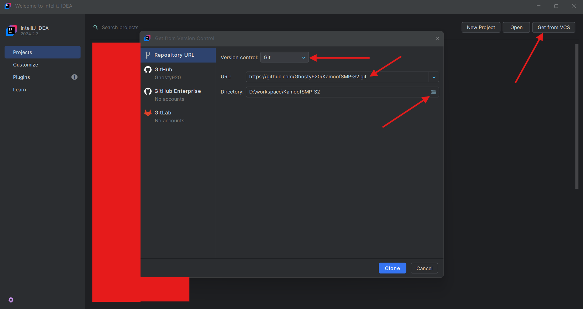Image resolution: width=583 pixels, height=309 pixels.
Task: Select GitLab in the source list
Action: point(178,116)
